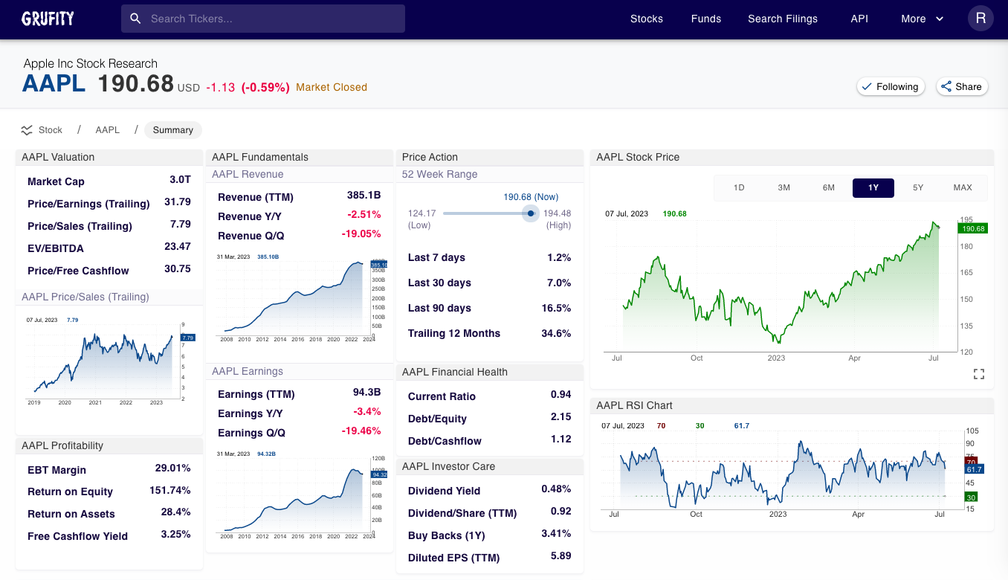
Task: Select the MAX price range
Action: click(963, 187)
